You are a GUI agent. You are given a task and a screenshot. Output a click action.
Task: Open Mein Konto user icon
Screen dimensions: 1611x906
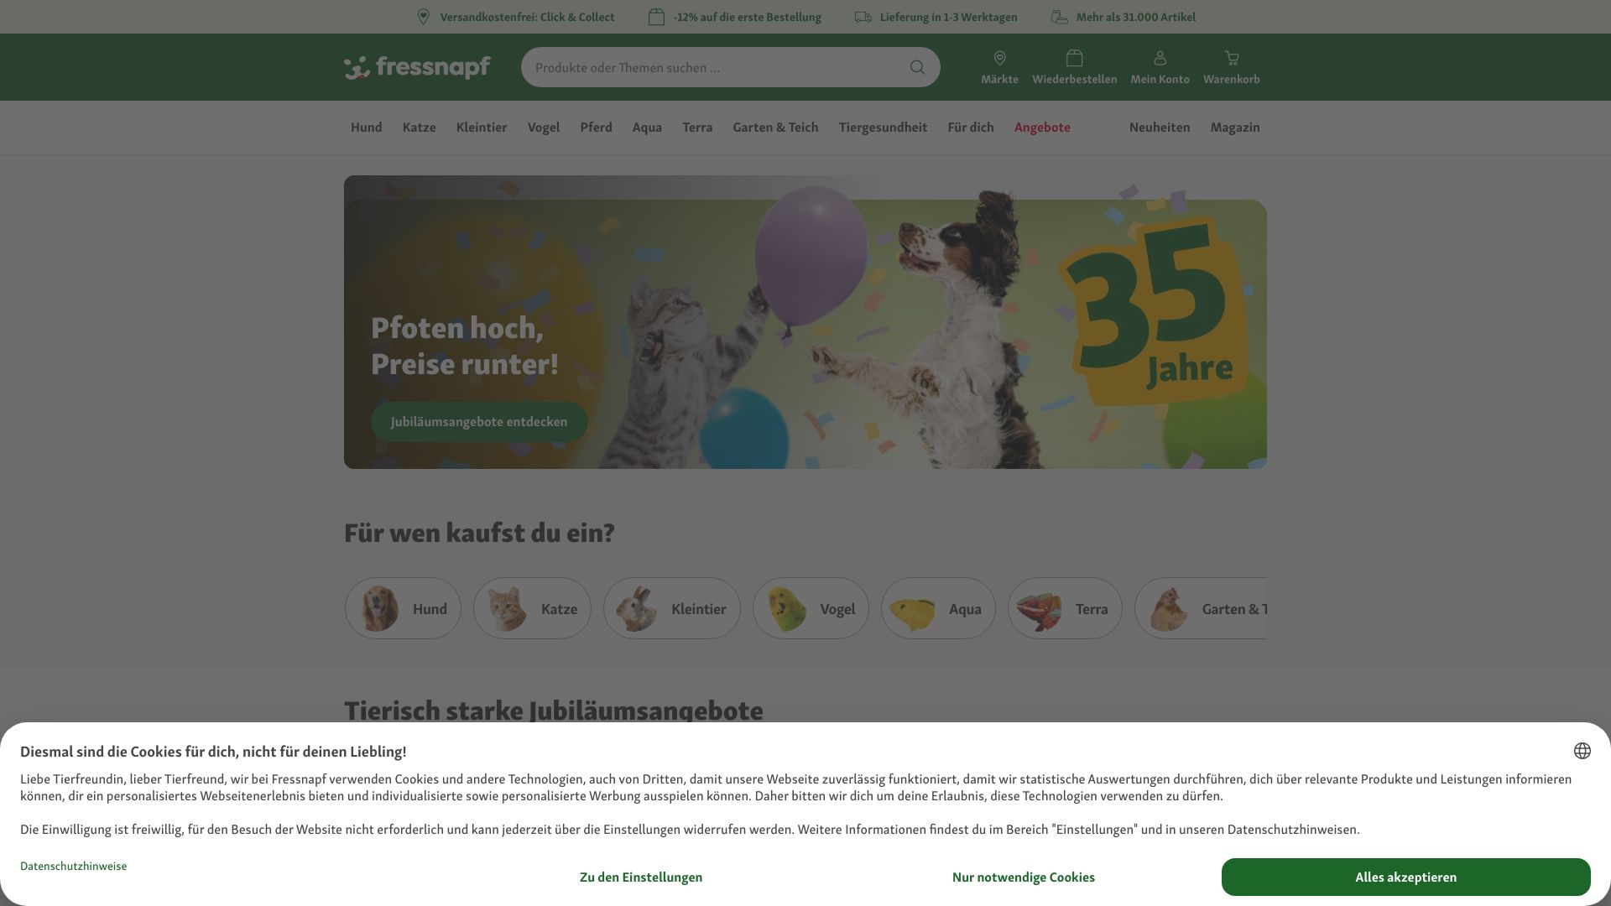pyautogui.click(x=1160, y=58)
